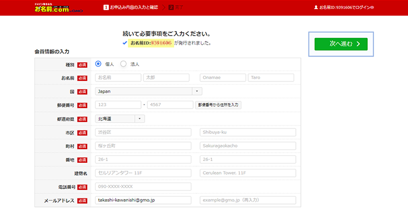Image resolution: width=408 pixels, height=212 pixels.
Task: Click the 種別 label
Action: click(70, 64)
